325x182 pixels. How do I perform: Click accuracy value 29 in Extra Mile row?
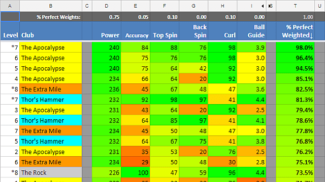coord(136,162)
